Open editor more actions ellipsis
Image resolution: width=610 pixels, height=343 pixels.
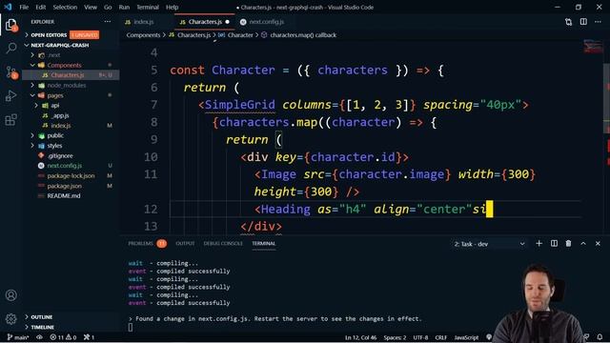598,22
